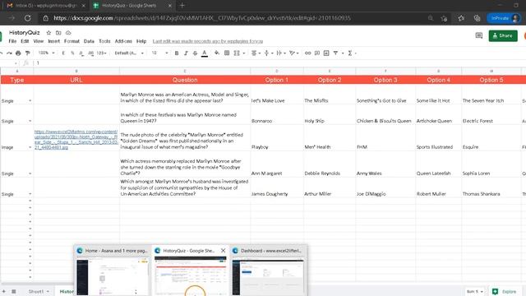Open the font family dropdown
Image resolution: width=526 pixels, height=296 pixels.
click(129, 53)
